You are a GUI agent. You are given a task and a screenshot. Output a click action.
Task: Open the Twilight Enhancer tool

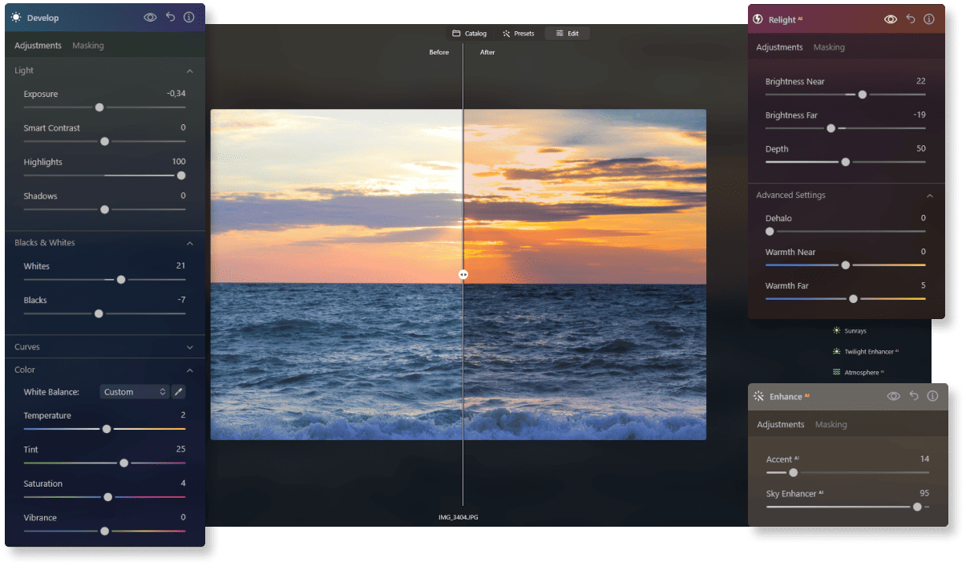(866, 351)
